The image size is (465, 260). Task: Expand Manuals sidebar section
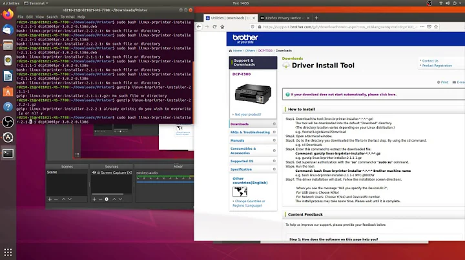coord(274,140)
